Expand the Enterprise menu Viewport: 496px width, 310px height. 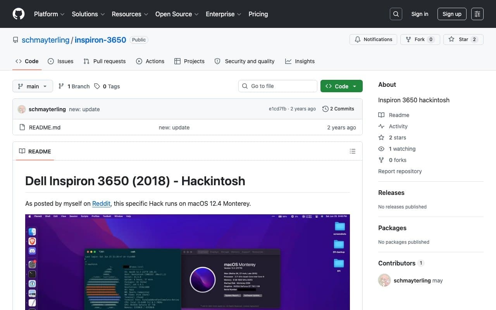pyautogui.click(x=224, y=14)
